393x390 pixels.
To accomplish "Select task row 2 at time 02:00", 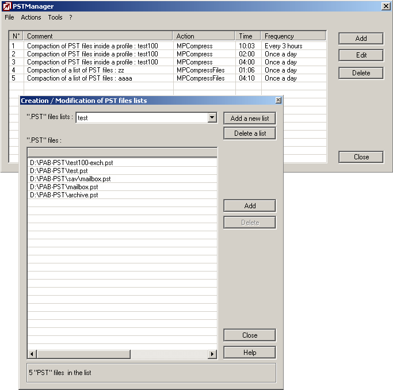I will point(167,54).
